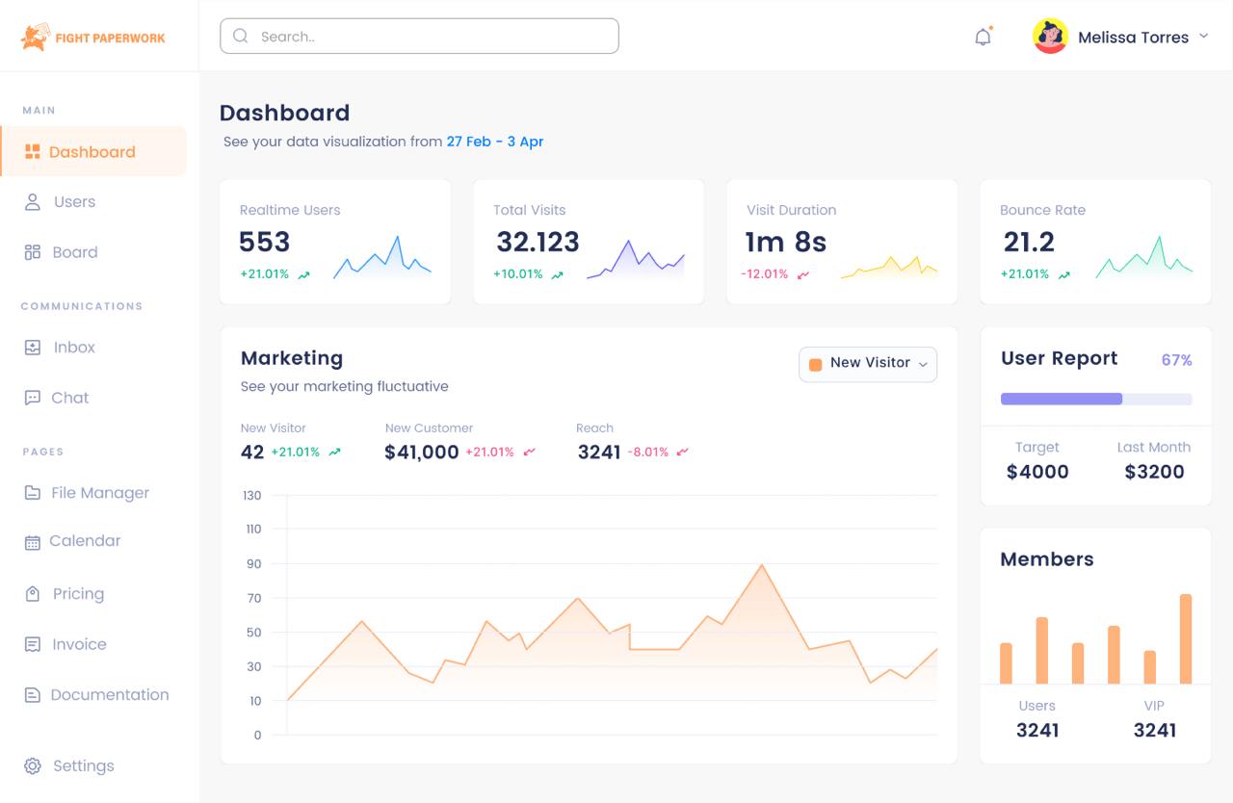Open Settings gear icon

tap(33, 766)
